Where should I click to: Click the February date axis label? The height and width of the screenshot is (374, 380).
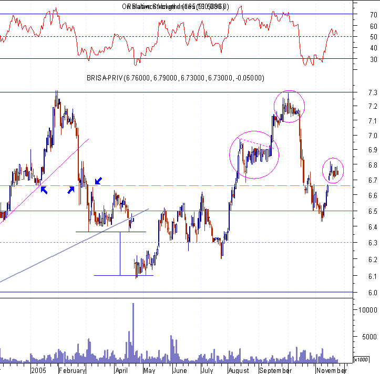click(72, 370)
